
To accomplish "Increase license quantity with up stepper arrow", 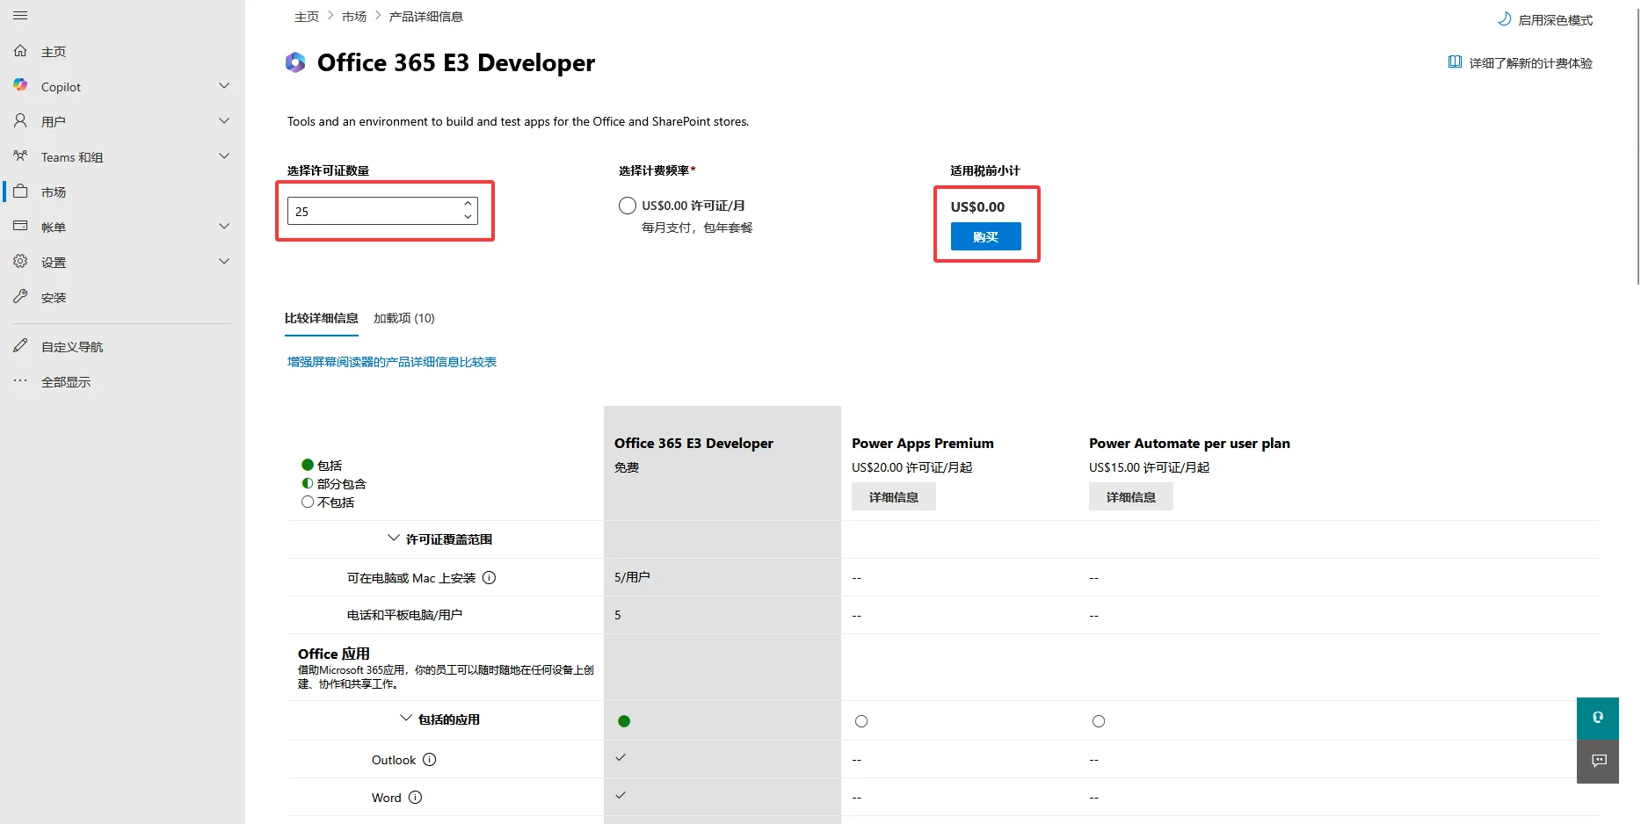I will point(467,203).
